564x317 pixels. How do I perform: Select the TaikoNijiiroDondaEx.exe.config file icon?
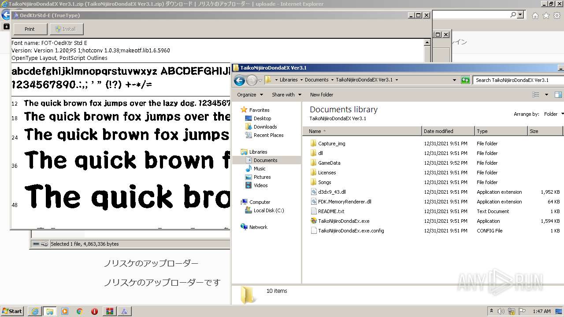(x=313, y=231)
